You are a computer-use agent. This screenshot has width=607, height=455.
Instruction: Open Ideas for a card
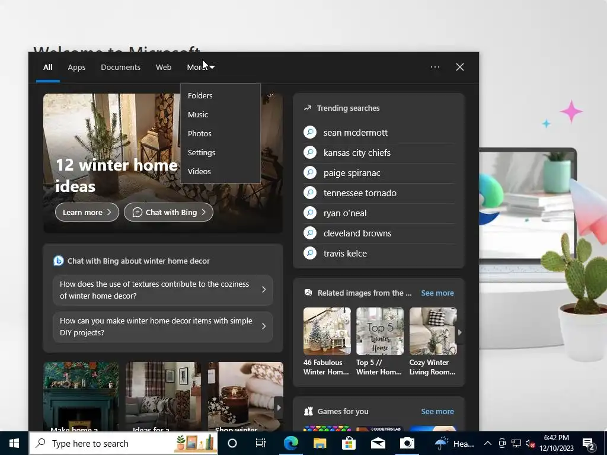164,396
